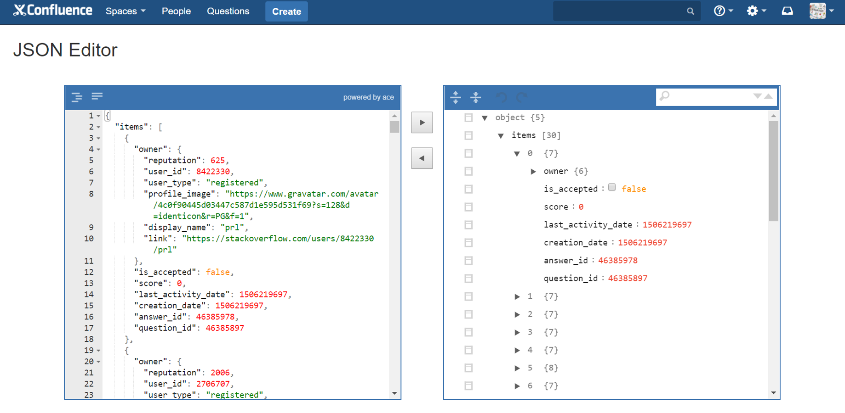Expand the owner node
Image resolution: width=845 pixels, height=413 pixels.
[x=533, y=172]
